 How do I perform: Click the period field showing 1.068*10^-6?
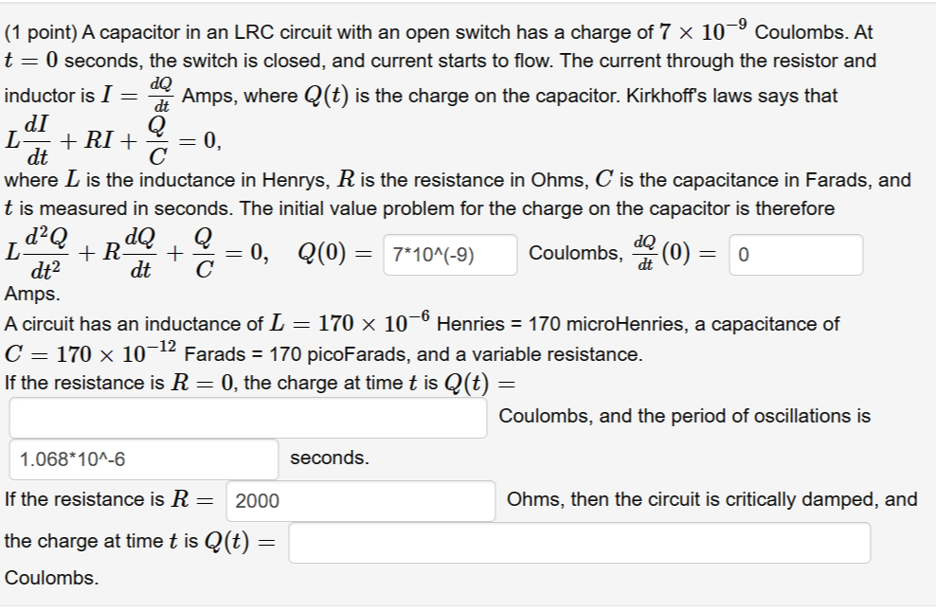[142, 459]
